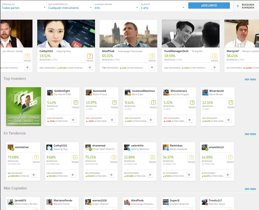Image resolution: width=259 pixels, height=210 pixels.
Task: Open woron2008 avatar
Action: 88,202
